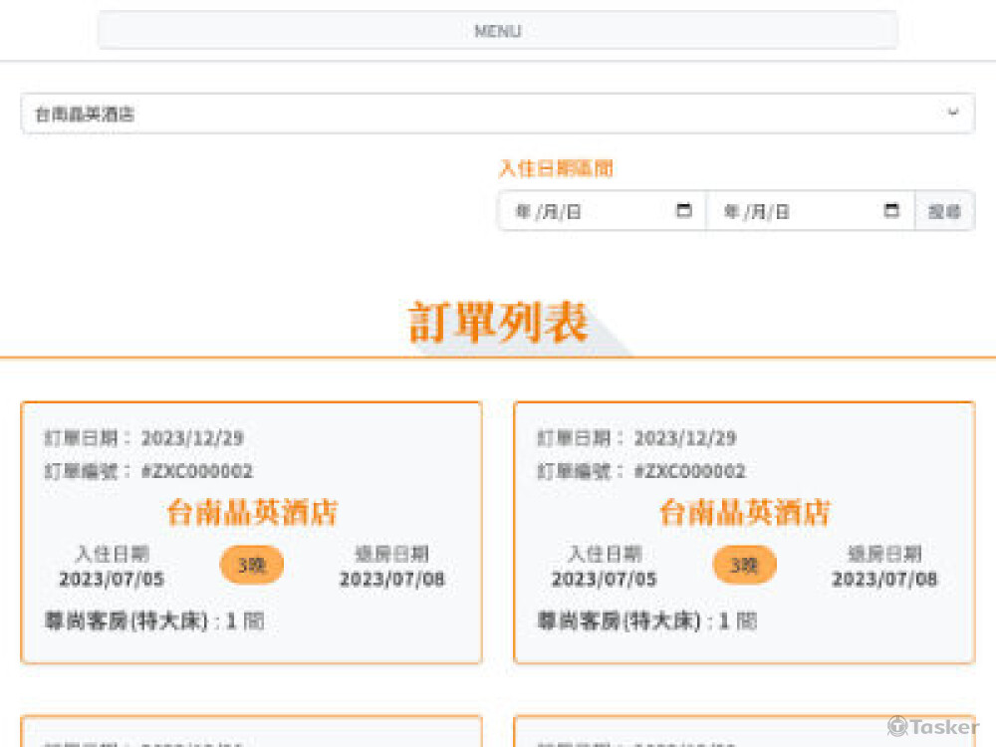The height and width of the screenshot is (747, 996).
Task: Click room type 尊尚客房(特大床) in left card
Action: (x=125, y=621)
